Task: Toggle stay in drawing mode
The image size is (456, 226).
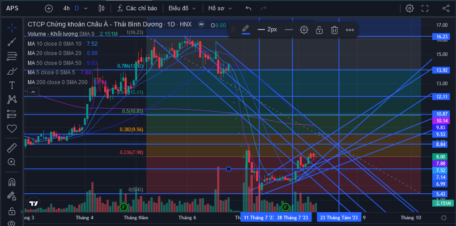Action: click(x=12, y=196)
